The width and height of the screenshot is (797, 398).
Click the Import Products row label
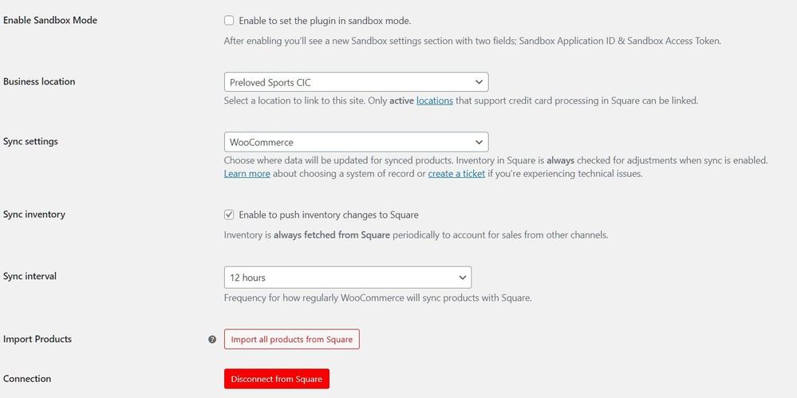tap(37, 339)
